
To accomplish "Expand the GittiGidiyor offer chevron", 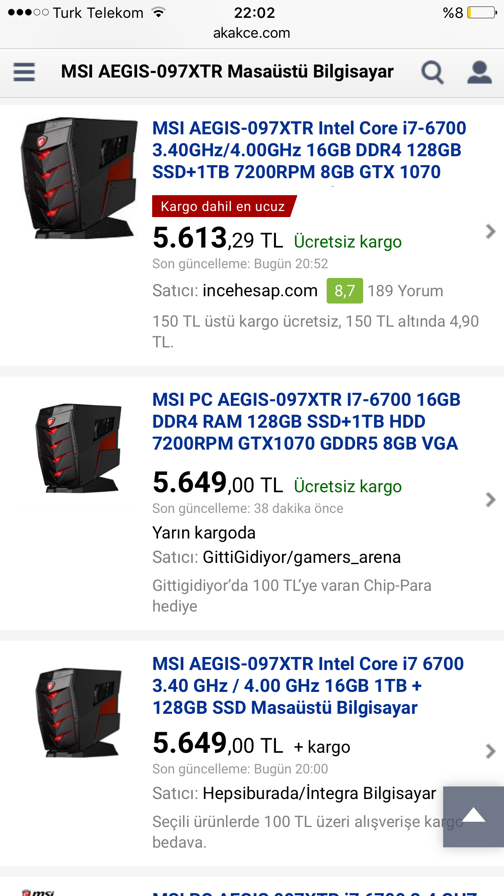I will pyautogui.click(x=491, y=500).
